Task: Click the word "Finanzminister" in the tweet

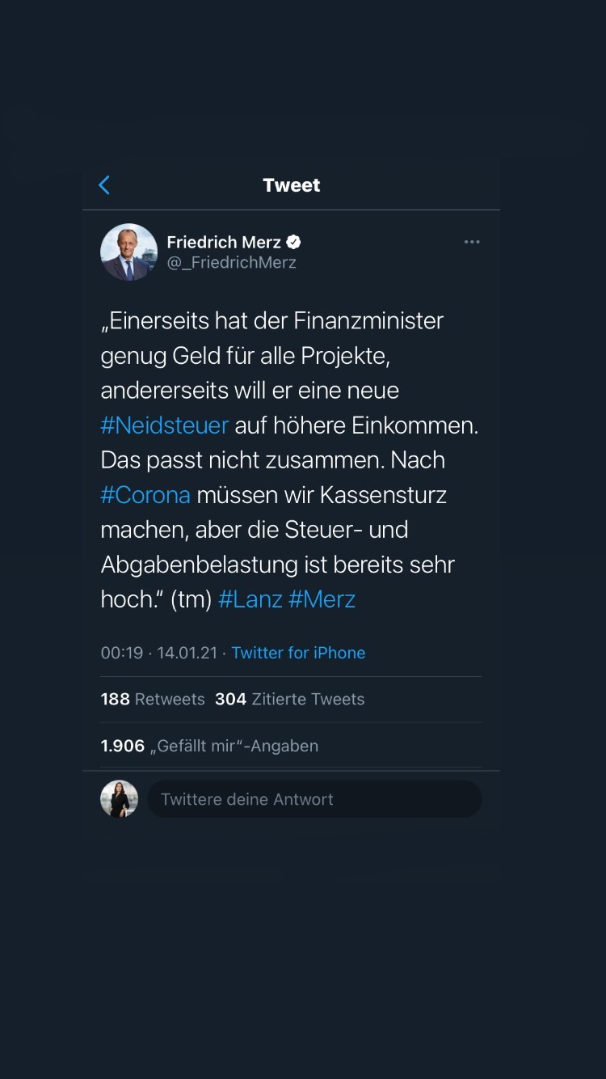Action: pyautogui.click(x=368, y=320)
